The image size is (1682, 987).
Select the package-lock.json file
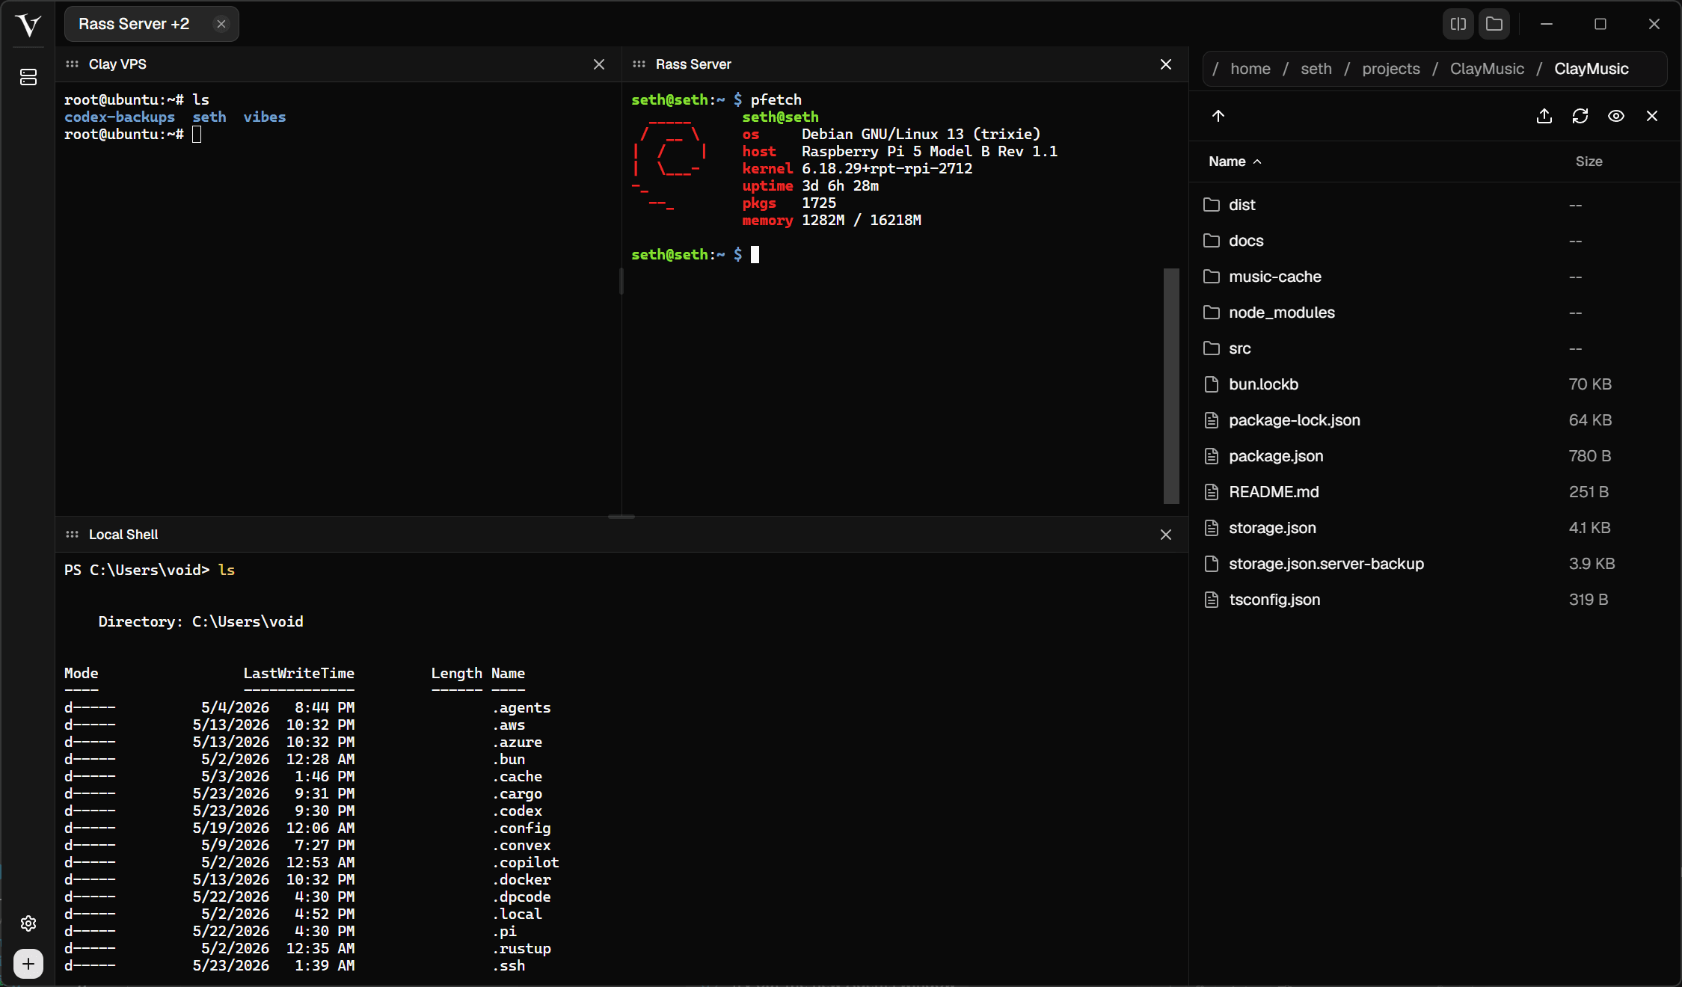click(x=1435, y=420)
